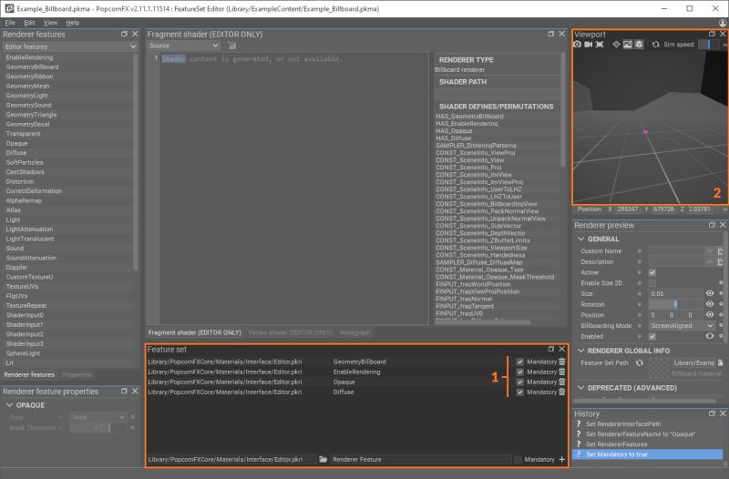729x479 pixels.
Task: Collapse the RENDERER GLOBAL INFO section
Action: click(x=581, y=351)
